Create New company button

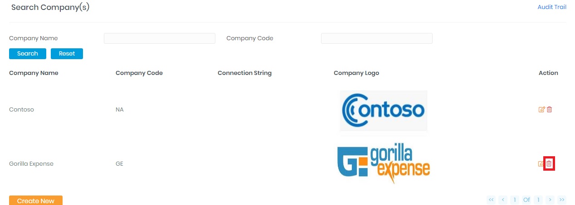pos(36,200)
